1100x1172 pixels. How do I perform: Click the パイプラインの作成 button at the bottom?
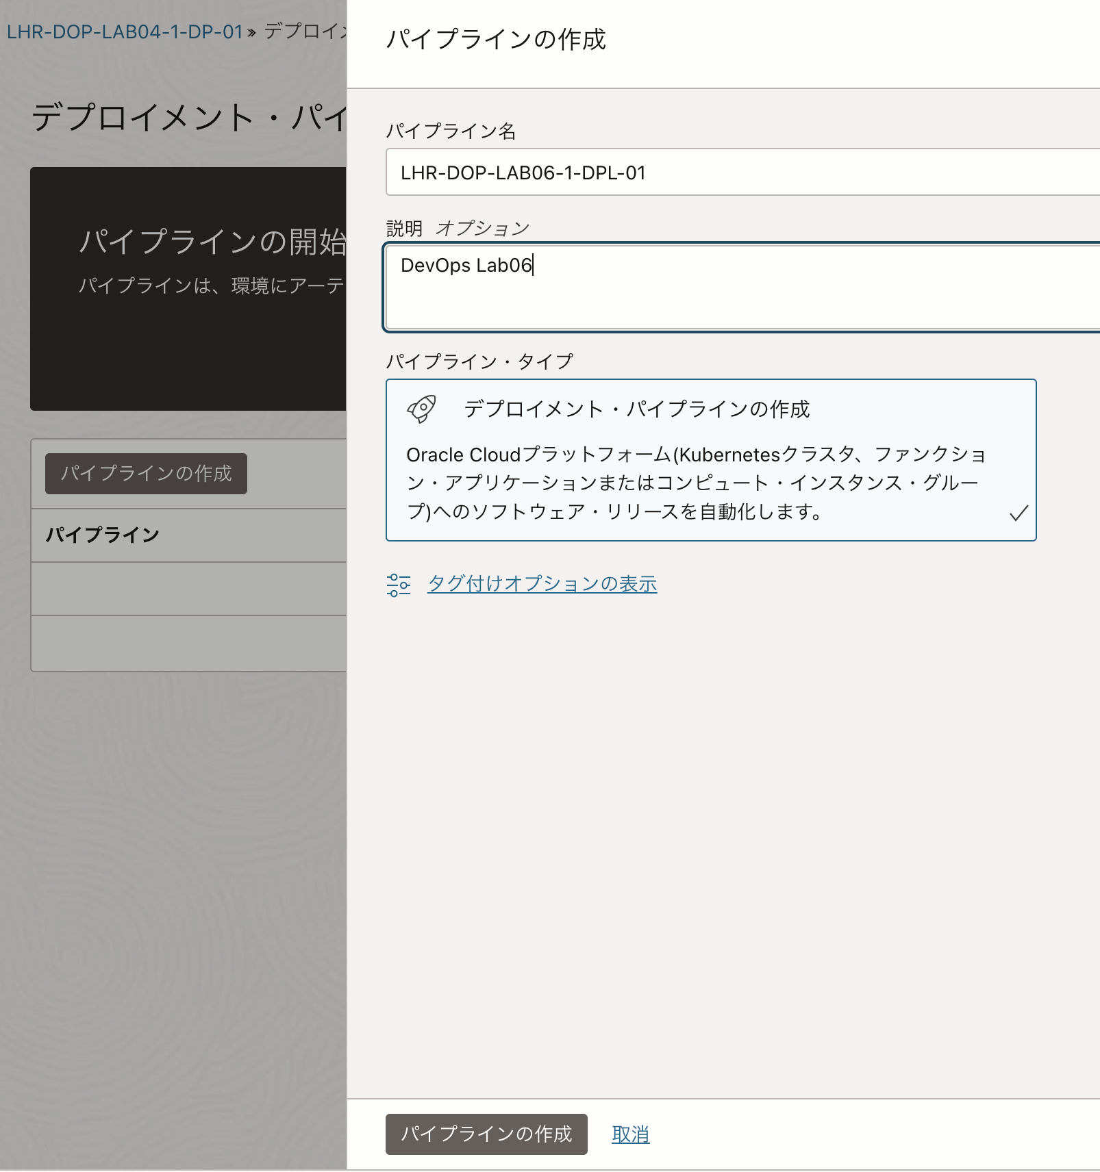pos(486,1134)
